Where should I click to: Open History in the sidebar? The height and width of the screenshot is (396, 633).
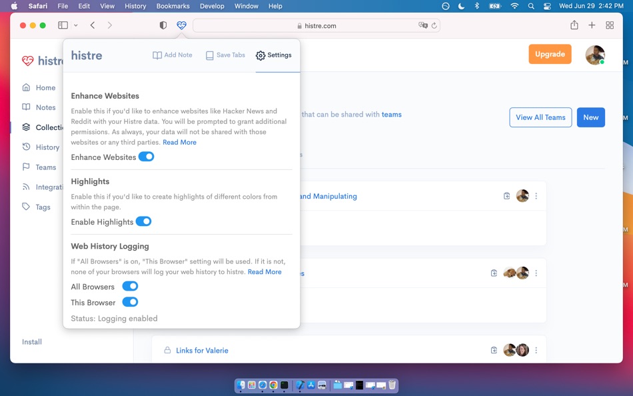41,147
